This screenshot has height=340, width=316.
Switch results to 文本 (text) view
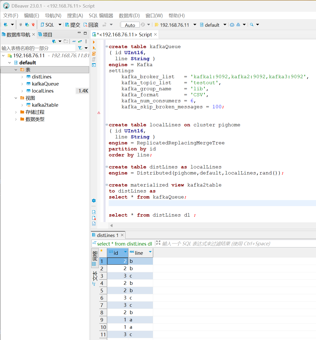coord(94,279)
